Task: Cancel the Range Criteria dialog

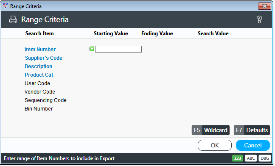Action: [253, 145]
